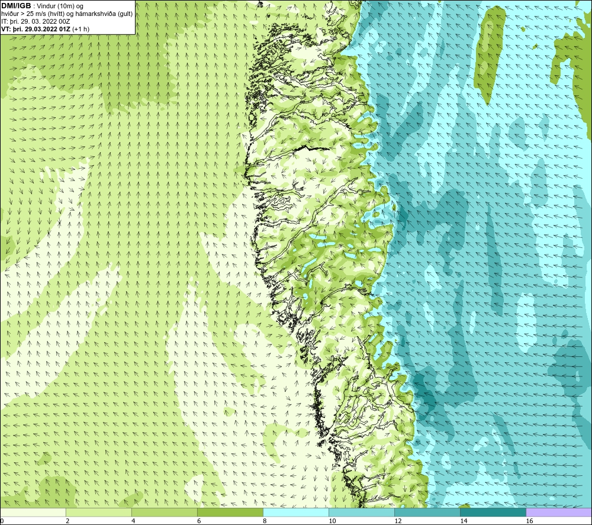Click the 'VT: þri. 29.03.2022 01Z' valid time
Image resolution: width=592 pixels, height=525 pixels.
pyautogui.click(x=36, y=29)
